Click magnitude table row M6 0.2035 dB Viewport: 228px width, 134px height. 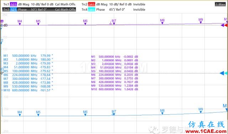(115, 75)
